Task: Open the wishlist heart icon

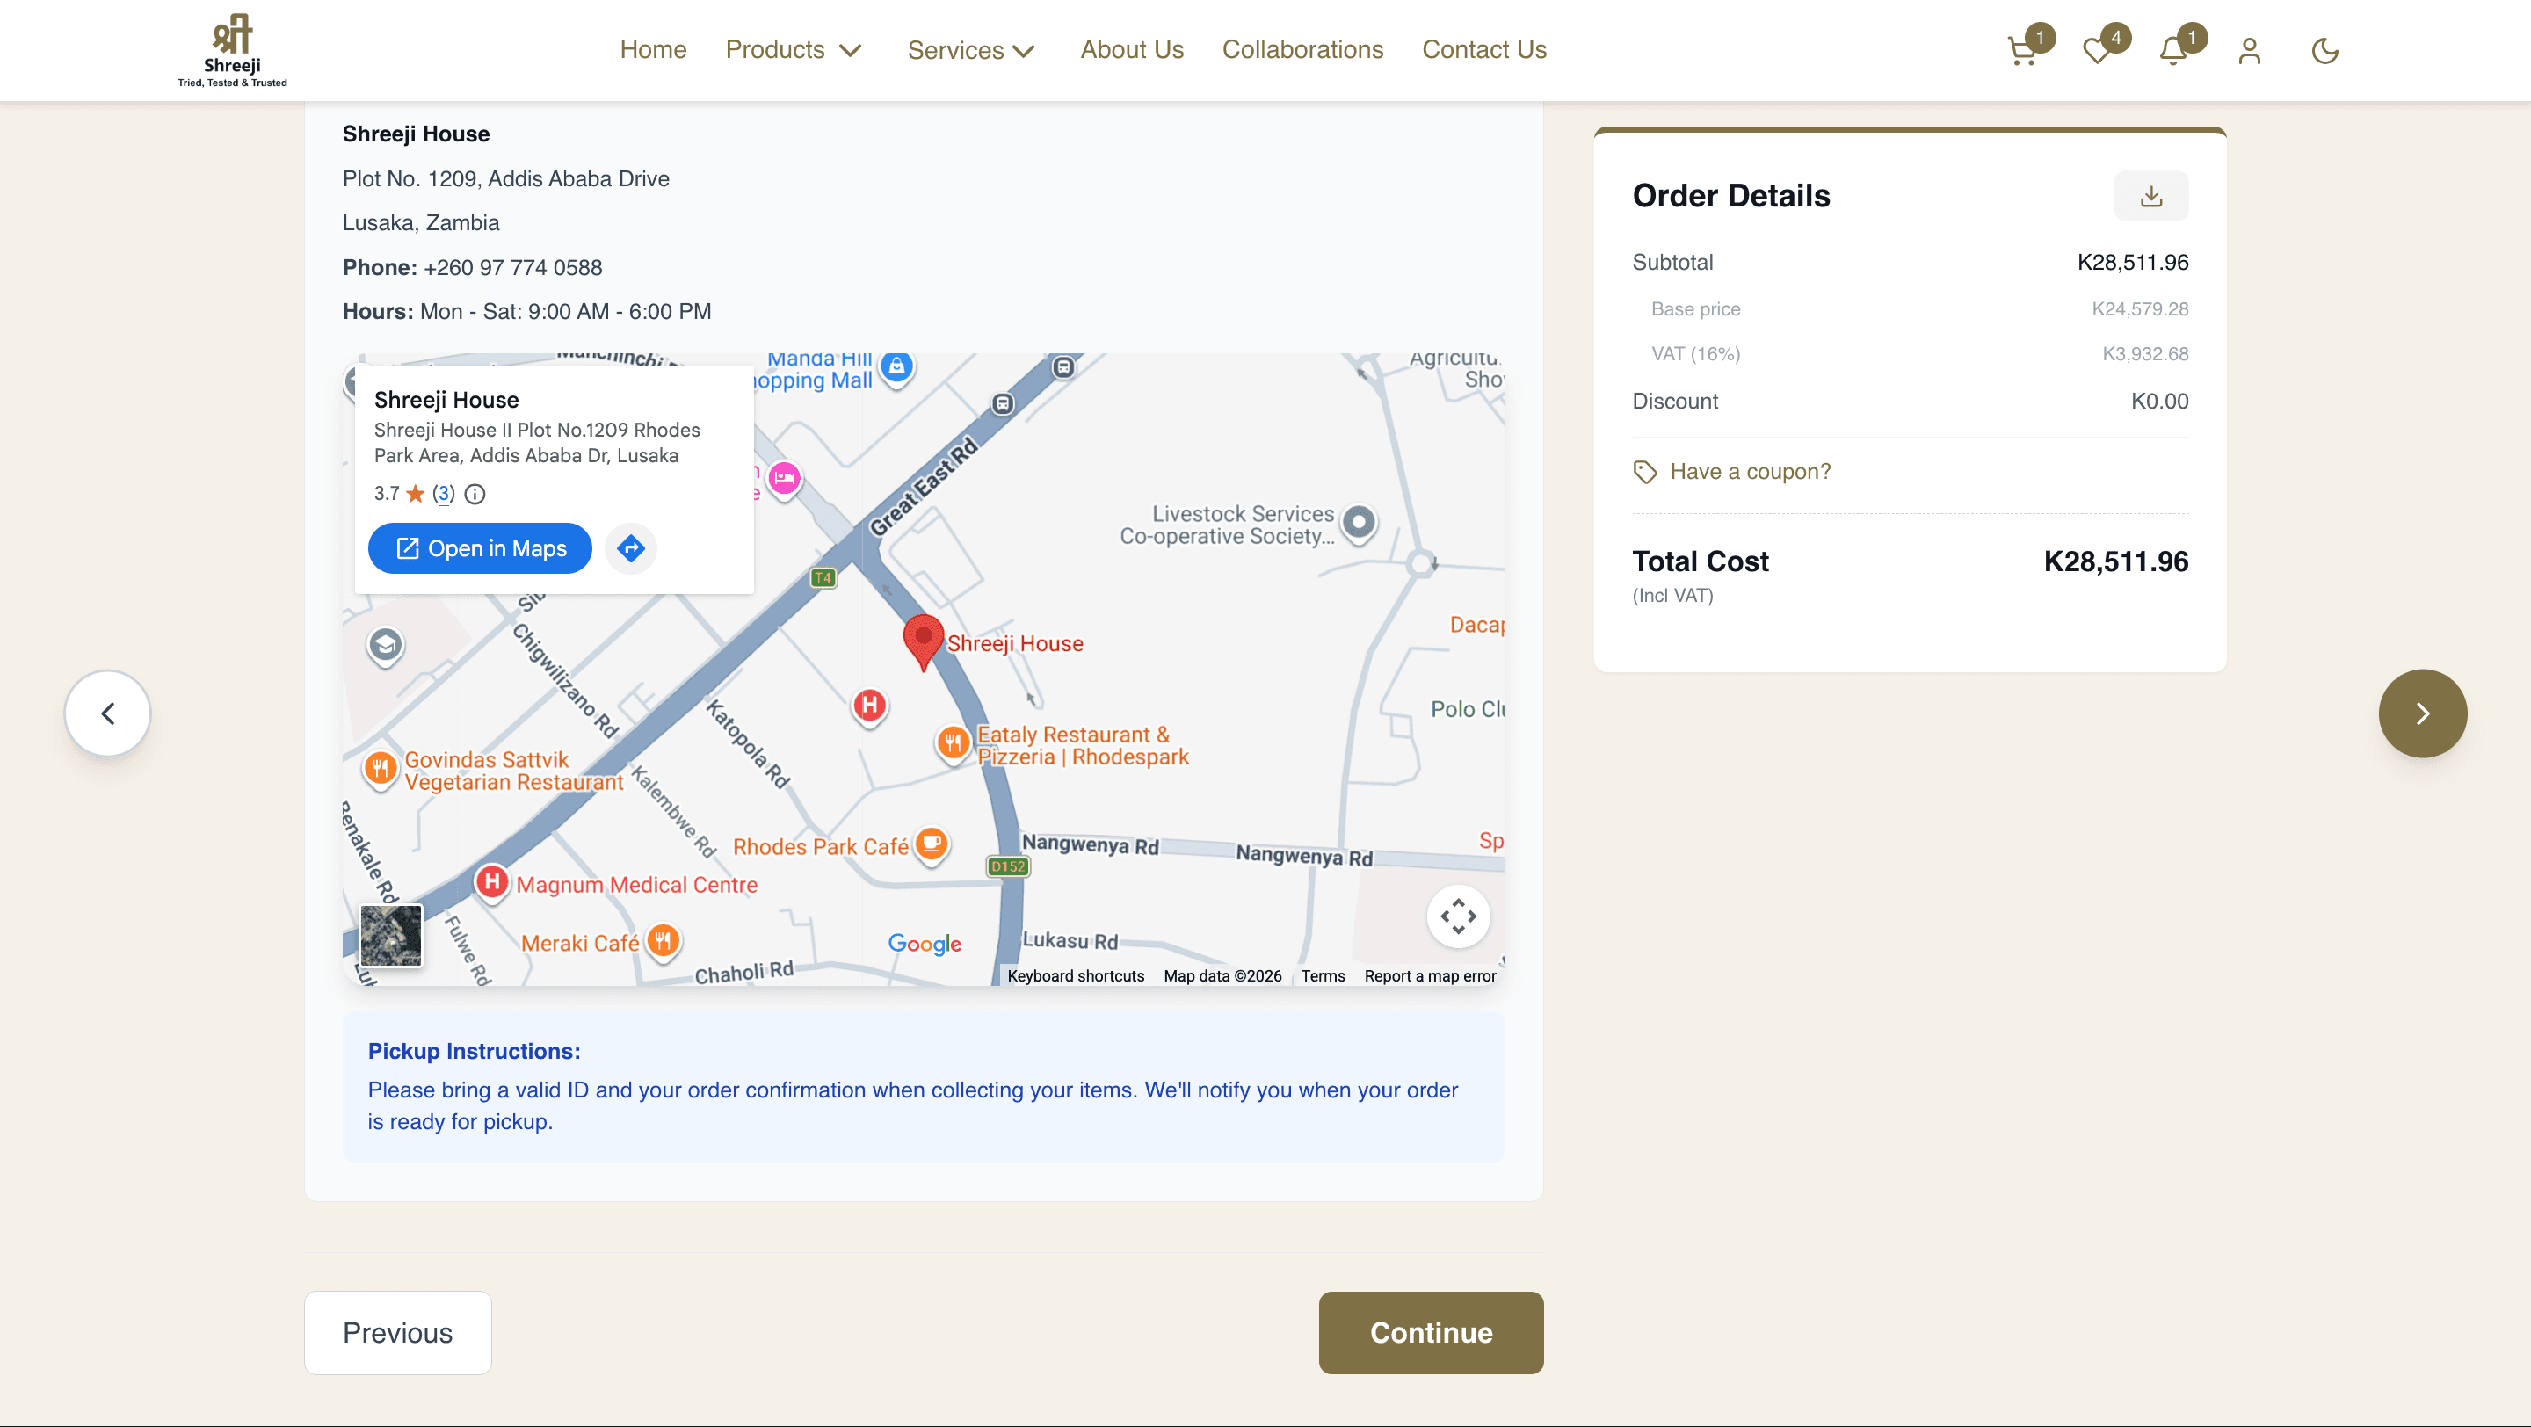Action: 2098,51
